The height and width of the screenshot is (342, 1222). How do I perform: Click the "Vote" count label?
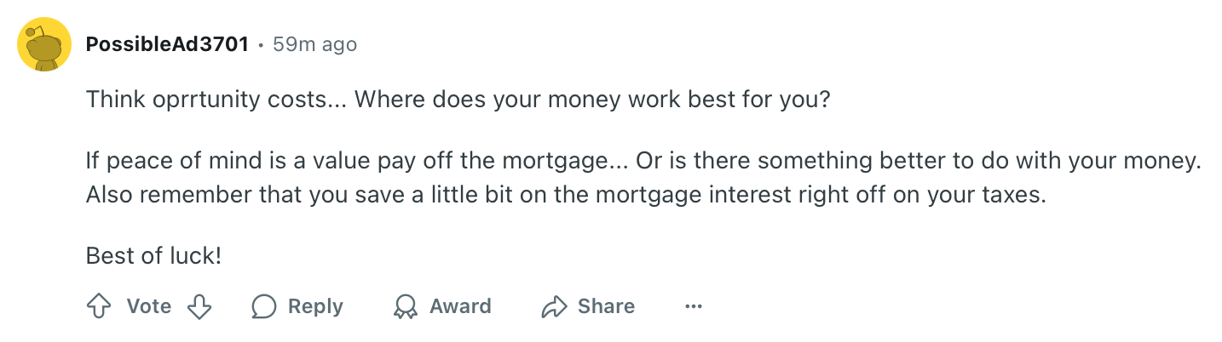click(149, 306)
